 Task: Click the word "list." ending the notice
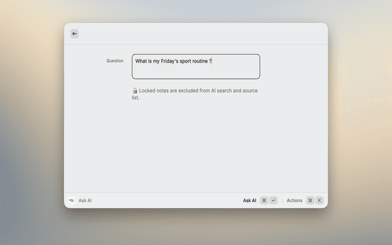[135, 97]
